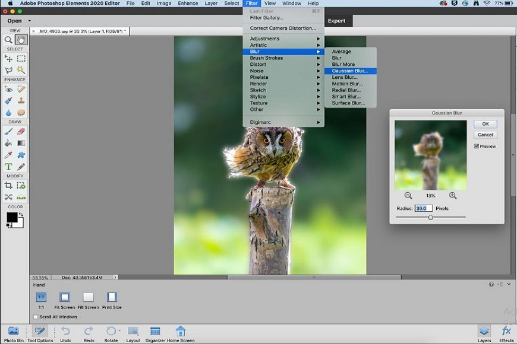Enable Scroll All Windows checkbox
The height and width of the screenshot is (344, 517).
(x=36, y=317)
